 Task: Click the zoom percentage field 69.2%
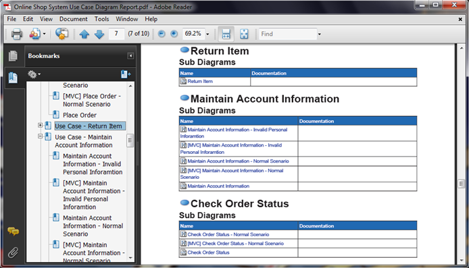[x=193, y=34]
